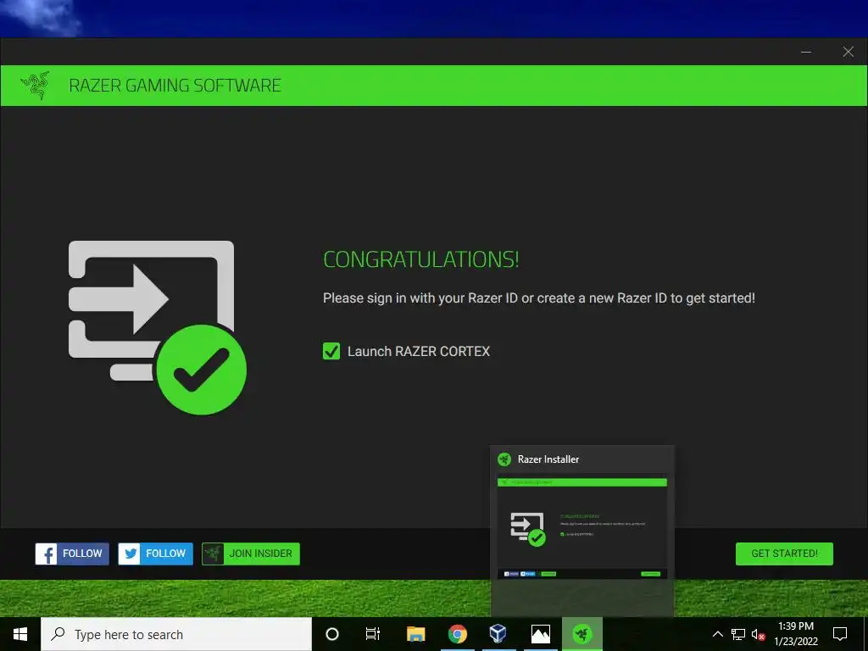The image size is (868, 651).
Task: Open VirtualBox from the taskbar
Action: coord(498,634)
